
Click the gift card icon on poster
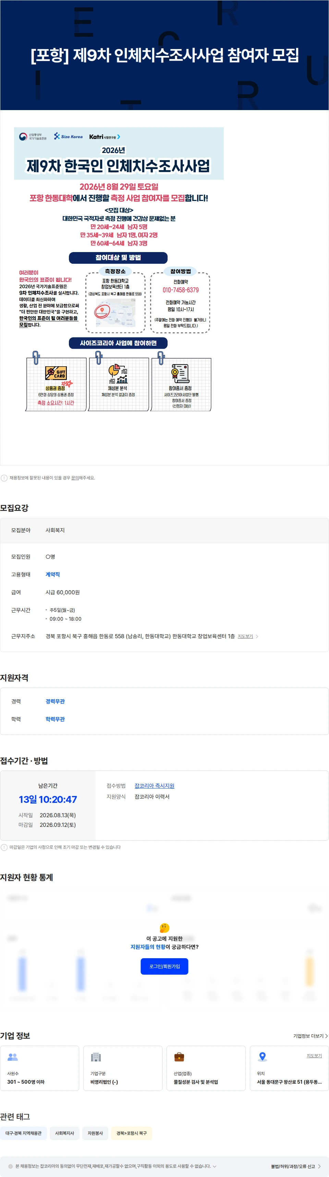click(56, 373)
